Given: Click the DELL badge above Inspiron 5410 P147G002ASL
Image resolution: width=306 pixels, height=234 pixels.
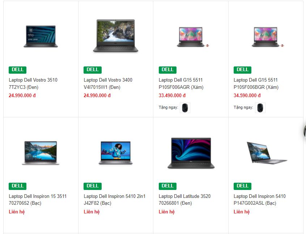Looking at the screenshot, I should 242,186.
